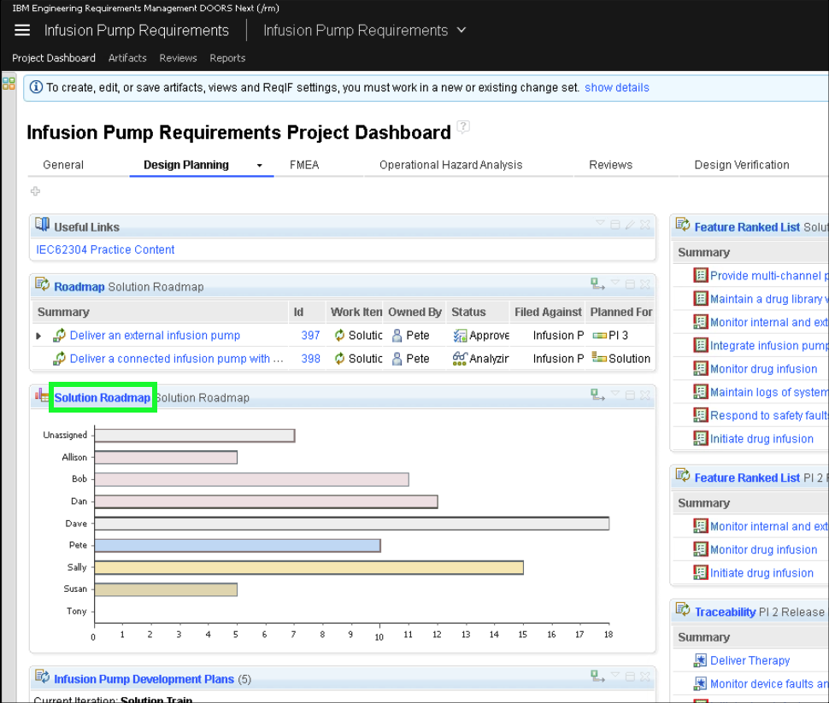Viewport: 829px width, 703px height.
Task: Open the Infusion Pump Requirements component dropdown
Action: pos(462,30)
